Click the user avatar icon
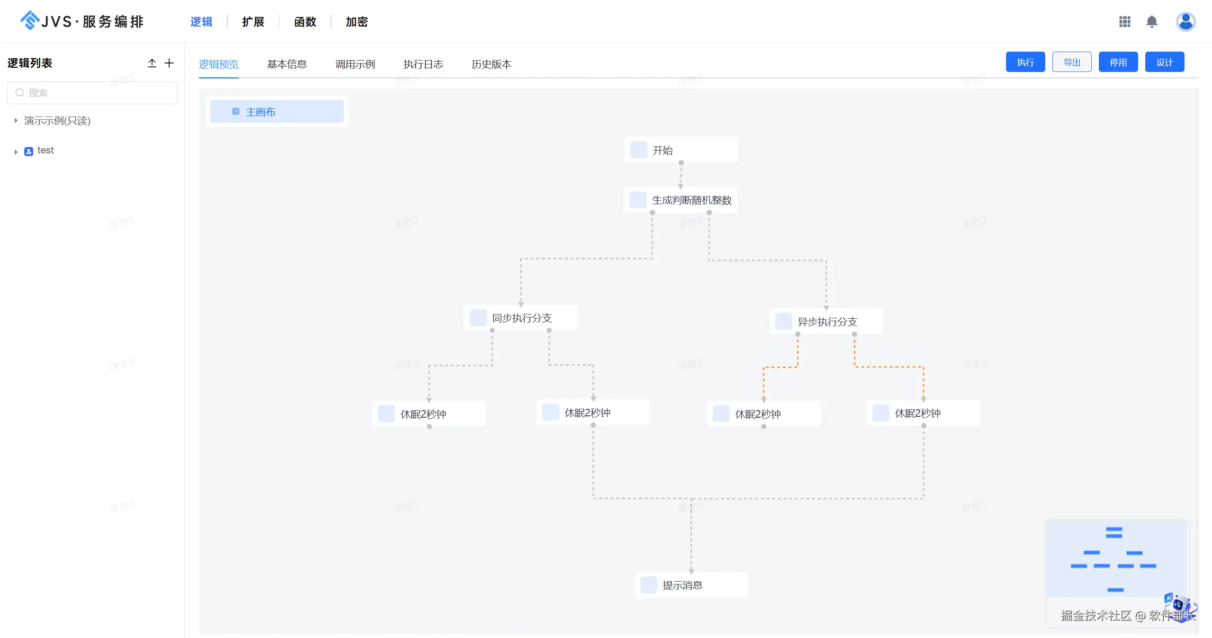 point(1185,22)
